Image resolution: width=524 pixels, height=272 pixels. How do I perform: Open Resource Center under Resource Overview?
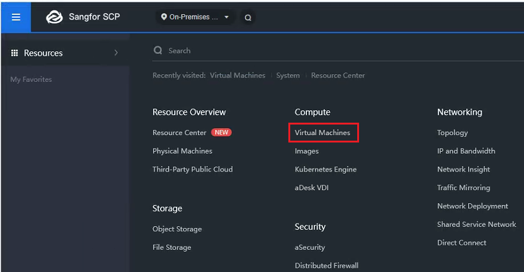[179, 133]
